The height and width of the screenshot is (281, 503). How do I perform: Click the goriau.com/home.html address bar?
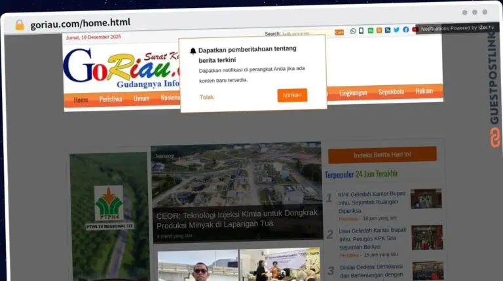click(81, 23)
